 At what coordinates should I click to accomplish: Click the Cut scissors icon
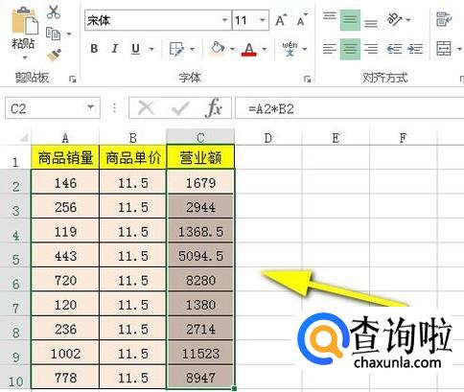tap(54, 12)
